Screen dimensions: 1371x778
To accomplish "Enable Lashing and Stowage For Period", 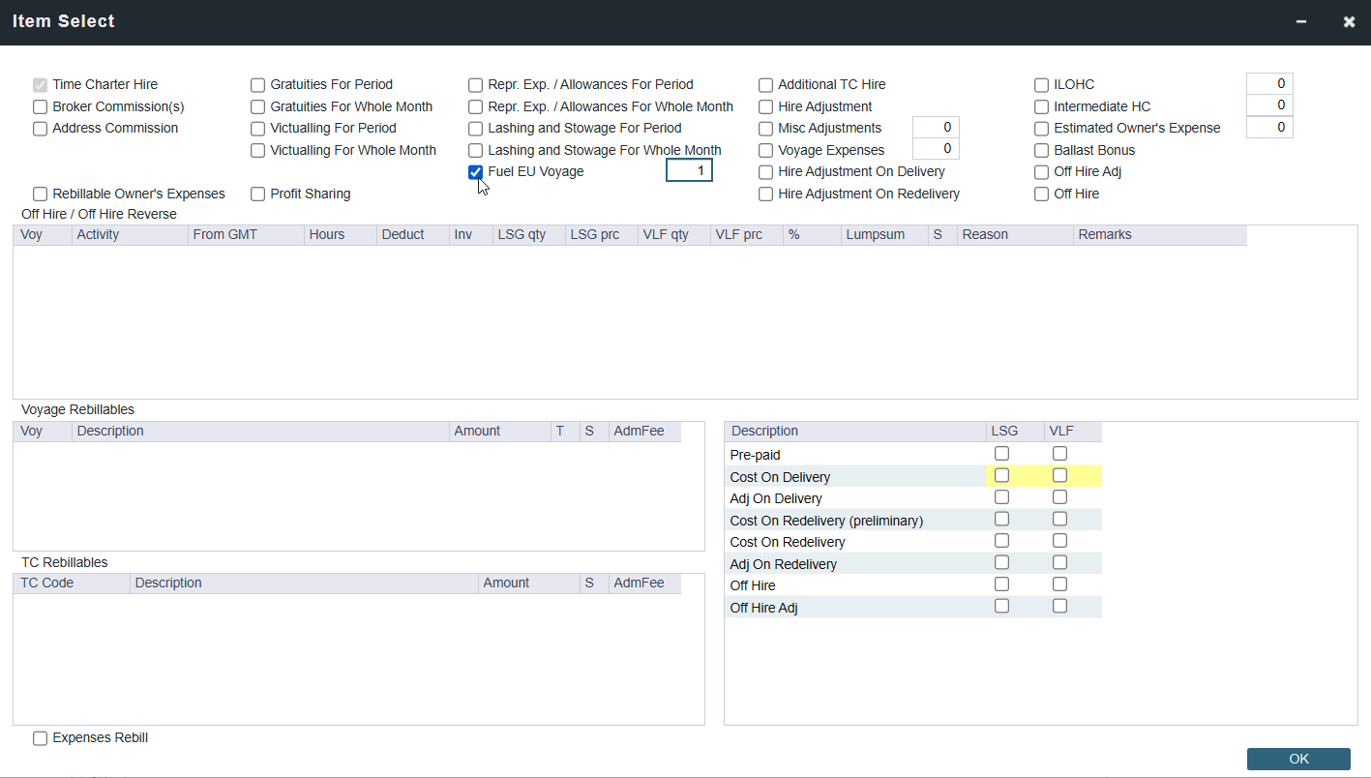I will click(x=475, y=128).
